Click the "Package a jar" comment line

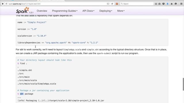43,90
